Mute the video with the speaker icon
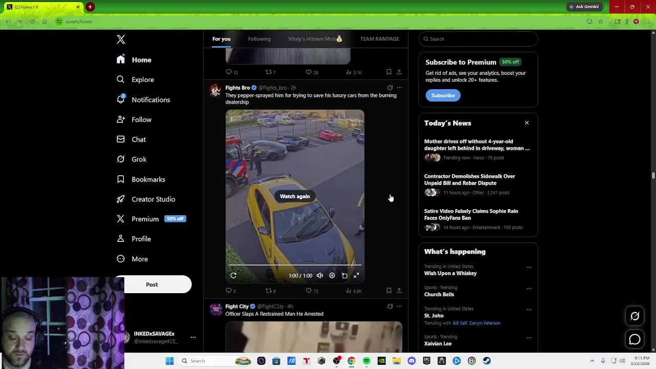 [x=320, y=276]
